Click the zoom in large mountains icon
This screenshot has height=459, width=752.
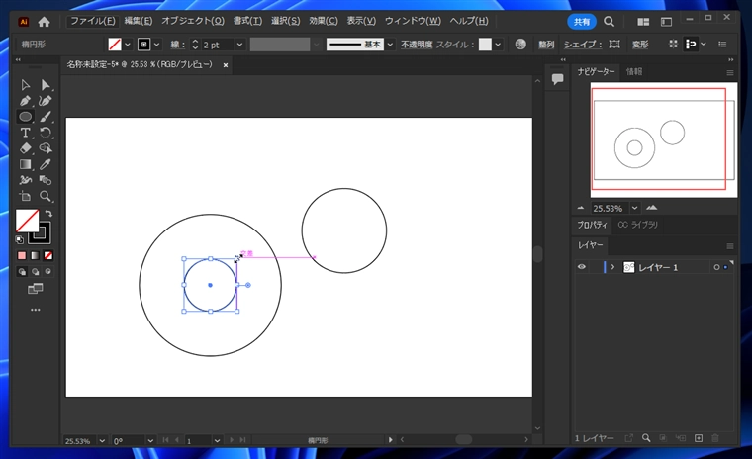tap(651, 208)
